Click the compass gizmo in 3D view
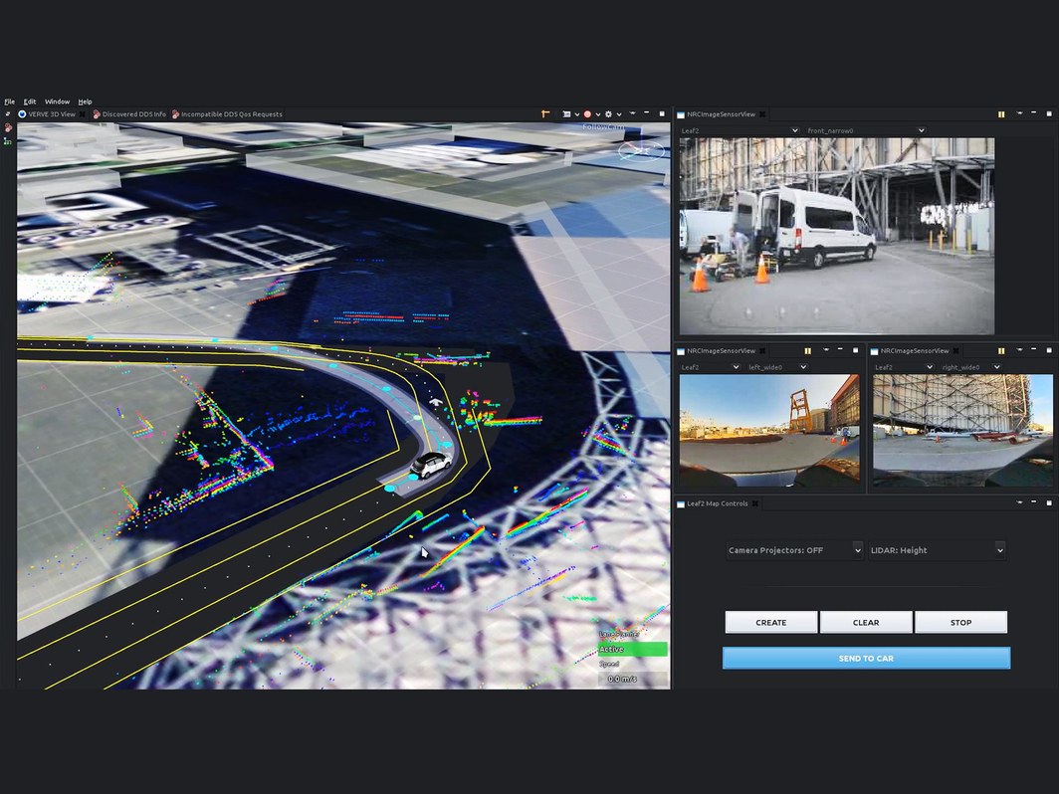Viewport: 1059px width, 794px height. coord(640,150)
